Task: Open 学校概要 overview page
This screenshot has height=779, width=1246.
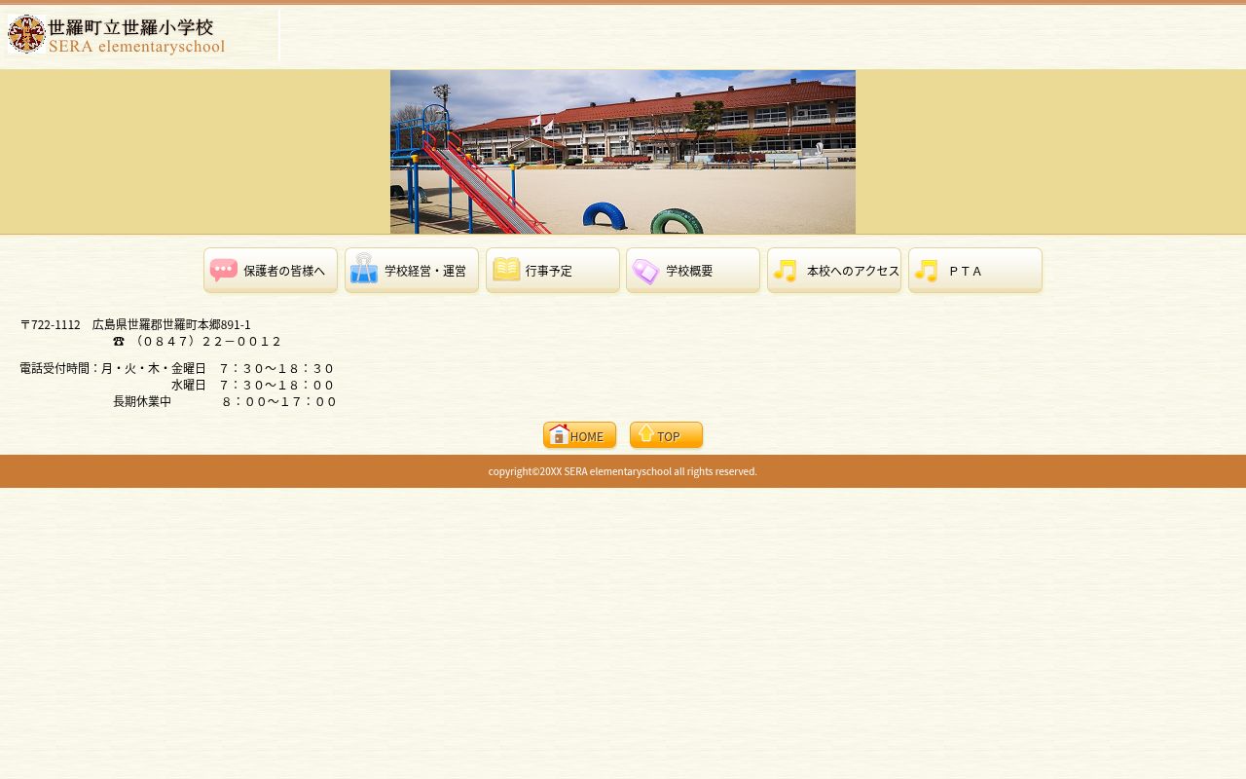Action: tap(693, 271)
